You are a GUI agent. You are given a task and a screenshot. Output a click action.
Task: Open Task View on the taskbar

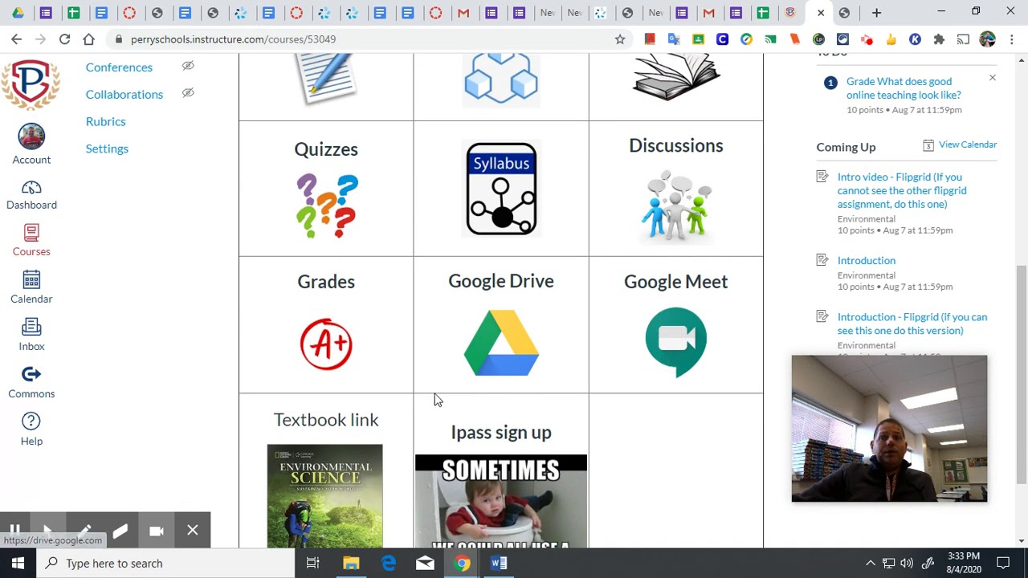313,564
